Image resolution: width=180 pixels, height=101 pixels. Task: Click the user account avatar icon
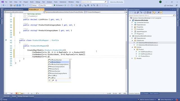click(160, 2)
